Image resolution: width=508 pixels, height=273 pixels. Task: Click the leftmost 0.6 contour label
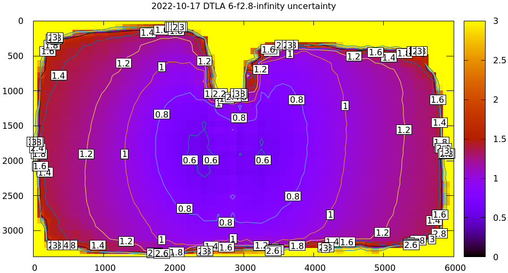click(190, 160)
